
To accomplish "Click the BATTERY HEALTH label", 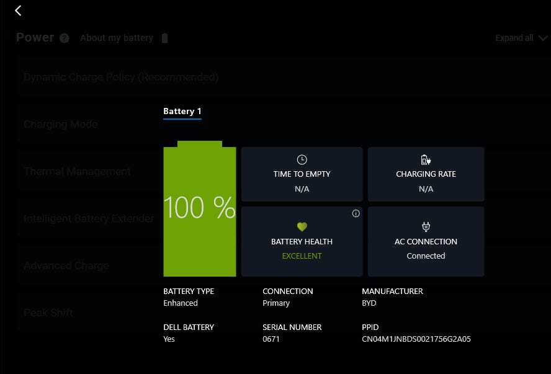I will 302,242.
